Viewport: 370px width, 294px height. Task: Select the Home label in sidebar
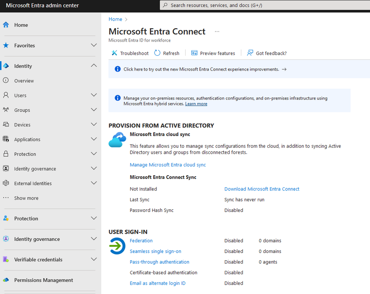click(21, 25)
